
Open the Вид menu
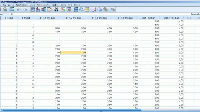pyautogui.click(x=5, y=5)
